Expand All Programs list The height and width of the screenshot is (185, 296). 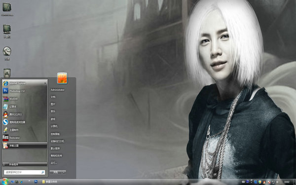[x=25, y=164]
